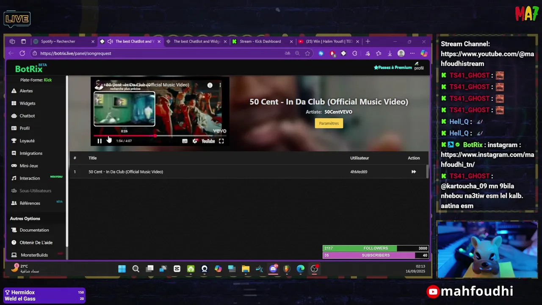Open CapCut icon on taskbar
The width and height of the screenshot is (542, 305).
click(177, 269)
